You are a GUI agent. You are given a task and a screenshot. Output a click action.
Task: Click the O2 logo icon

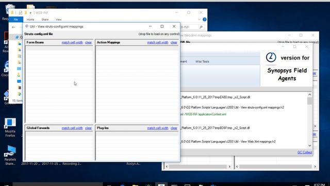tap(271, 57)
